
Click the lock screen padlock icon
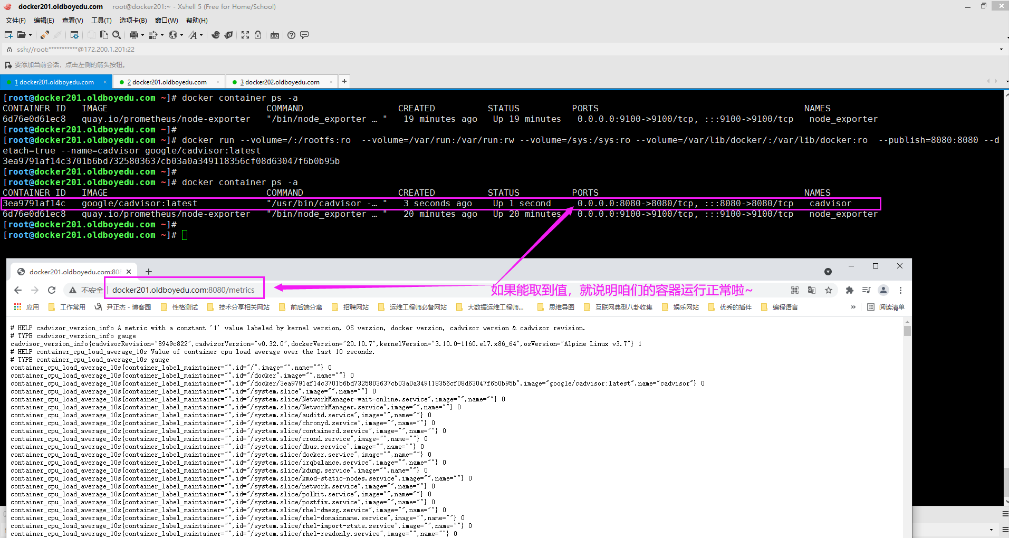coord(258,35)
